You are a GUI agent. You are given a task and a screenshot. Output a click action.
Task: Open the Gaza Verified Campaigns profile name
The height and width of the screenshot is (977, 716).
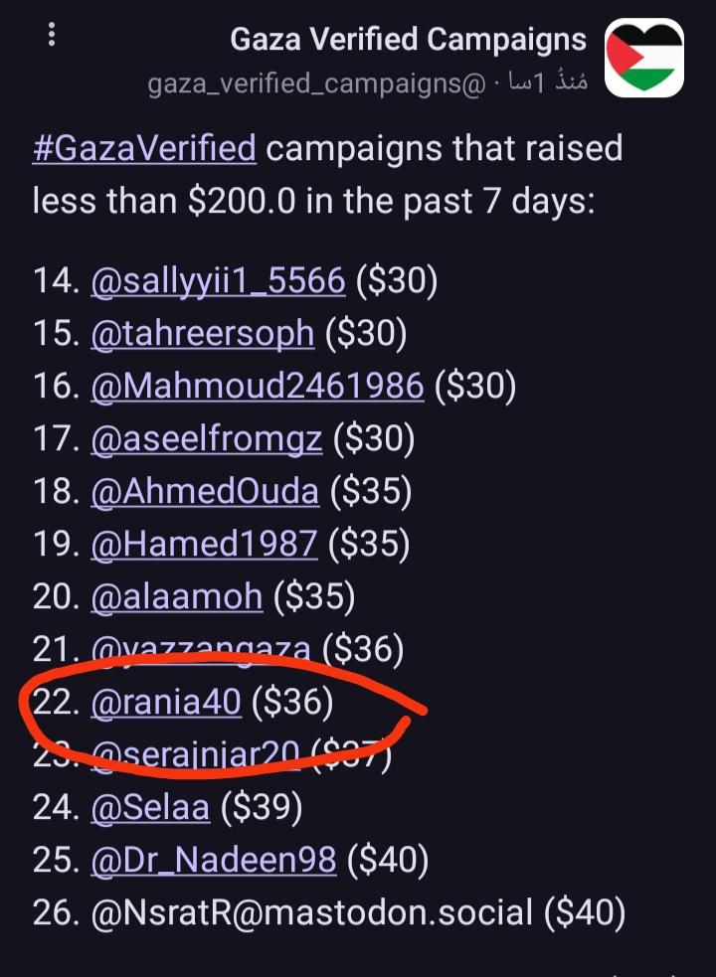[x=408, y=40]
